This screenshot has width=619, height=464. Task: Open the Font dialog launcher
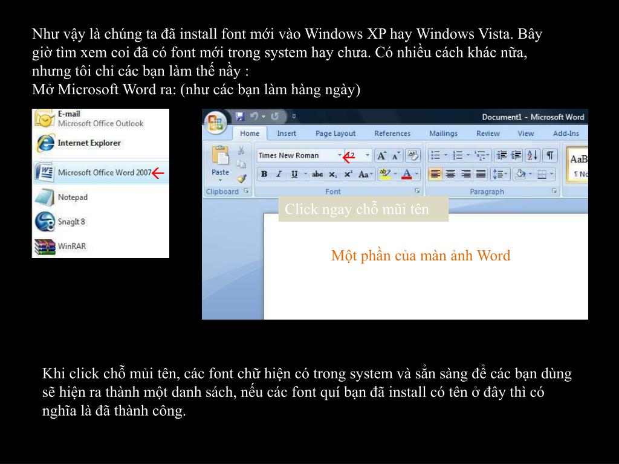pyautogui.click(x=417, y=191)
